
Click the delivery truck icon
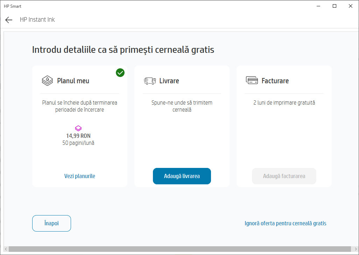point(150,81)
